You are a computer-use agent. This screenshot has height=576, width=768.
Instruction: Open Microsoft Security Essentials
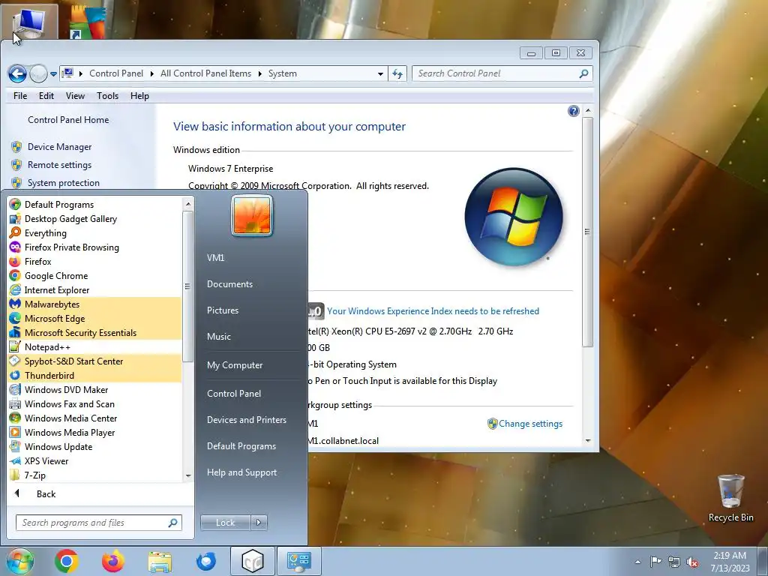(x=94, y=332)
